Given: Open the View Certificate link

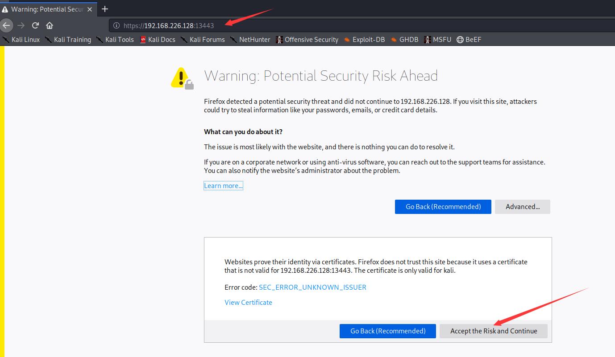Looking at the screenshot, I should [x=248, y=303].
